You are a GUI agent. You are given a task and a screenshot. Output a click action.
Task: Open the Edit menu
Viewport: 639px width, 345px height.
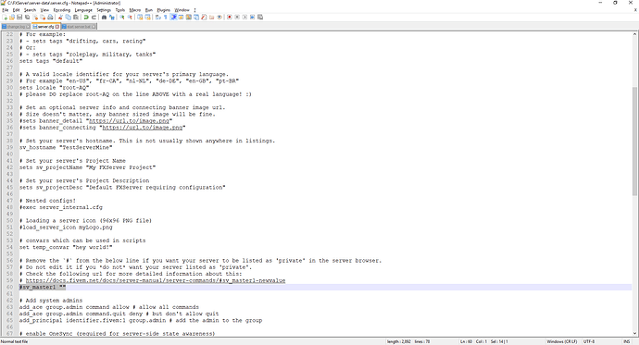(17, 10)
